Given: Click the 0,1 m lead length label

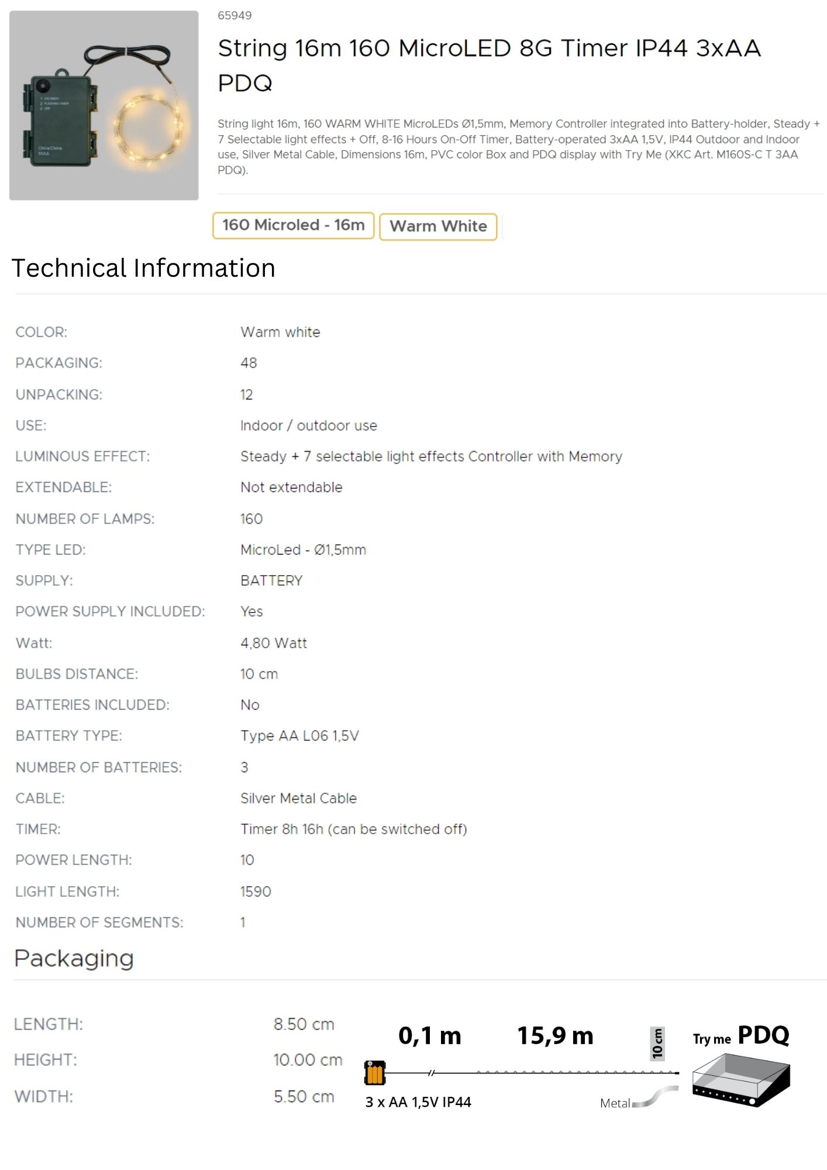Looking at the screenshot, I should (x=429, y=1035).
